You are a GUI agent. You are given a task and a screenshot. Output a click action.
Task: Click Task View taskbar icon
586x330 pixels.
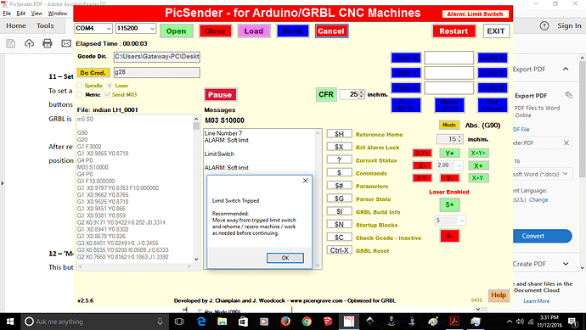point(179,322)
